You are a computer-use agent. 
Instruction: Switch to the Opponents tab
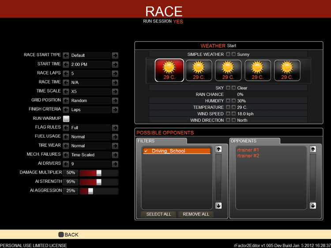click(254, 141)
